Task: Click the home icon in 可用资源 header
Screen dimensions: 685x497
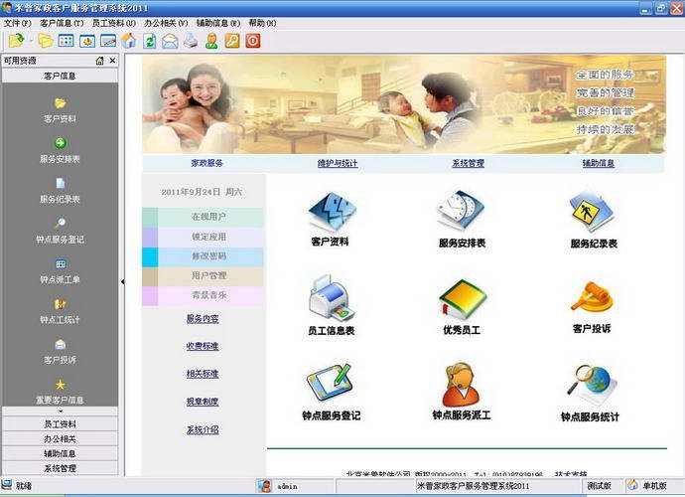Action: click(x=99, y=61)
